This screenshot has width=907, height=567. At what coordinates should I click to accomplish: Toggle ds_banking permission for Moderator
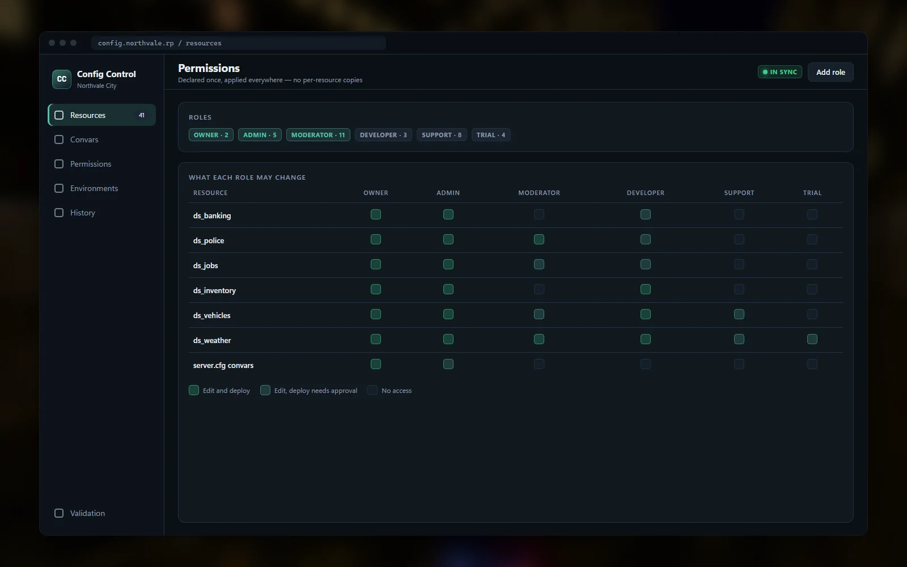(x=539, y=214)
